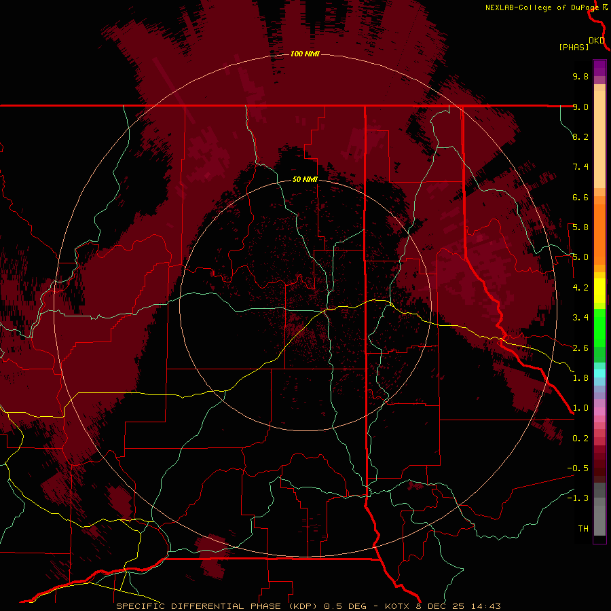Viewport: 611px width, 611px height.
Task: Click the 8 DEC 25 14:43 timestamp
Action: [458, 606]
